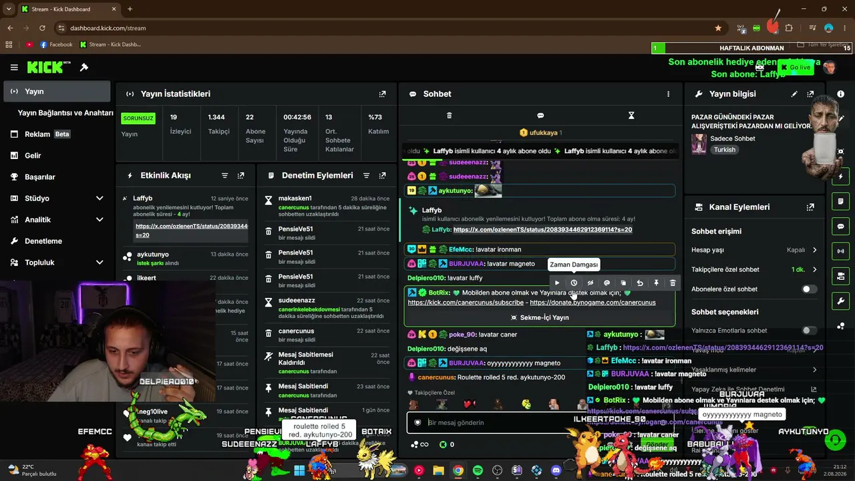
Task: Open the filter options for Etkinlik Akışı
Action: (x=224, y=176)
